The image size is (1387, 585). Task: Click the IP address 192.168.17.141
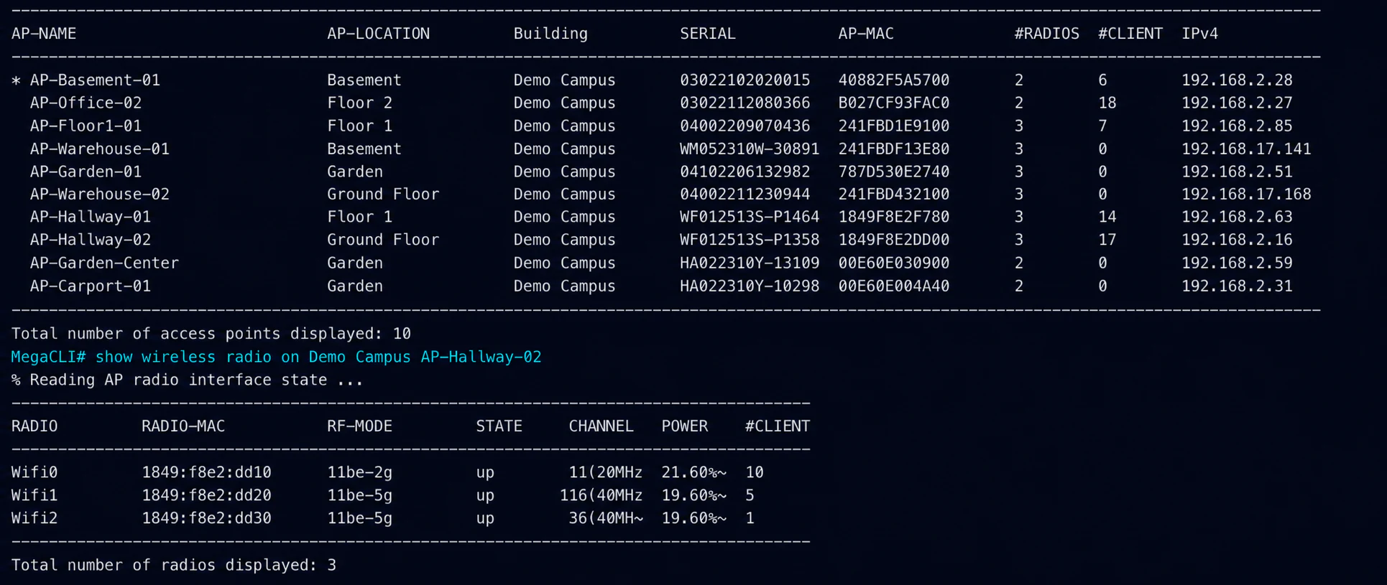[x=1246, y=149]
